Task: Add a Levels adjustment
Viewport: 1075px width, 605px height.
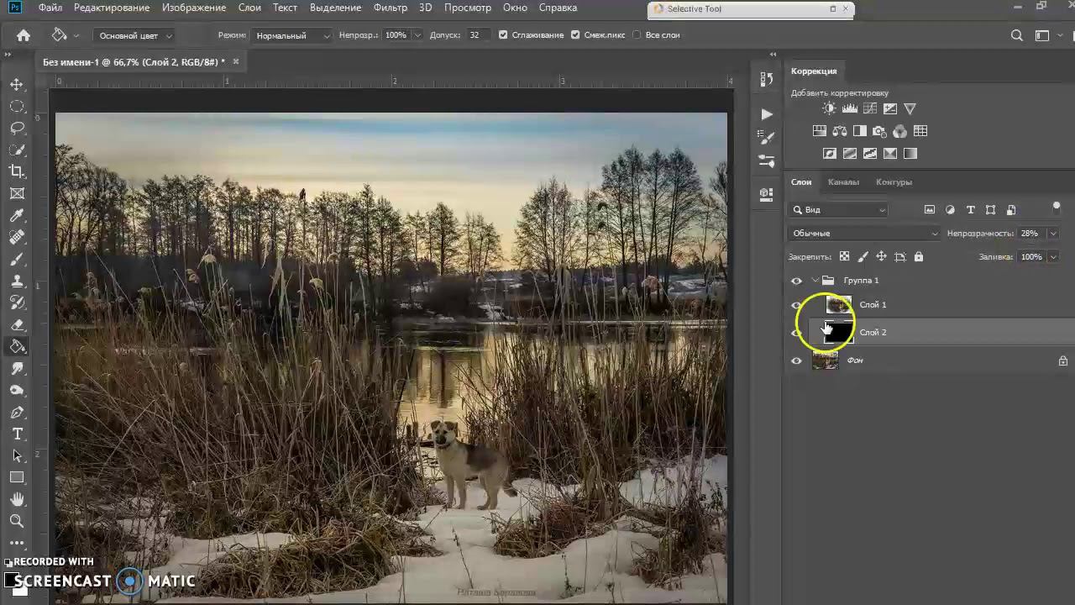Action: (x=850, y=108)
